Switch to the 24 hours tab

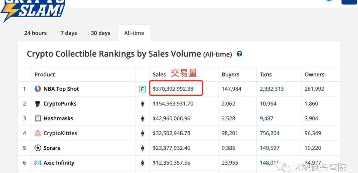tap(35, 33)
